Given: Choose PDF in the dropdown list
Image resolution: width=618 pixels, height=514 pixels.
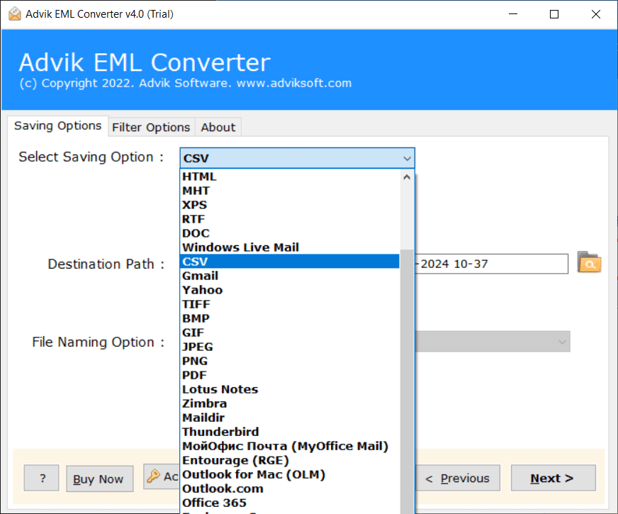Looking at the screenshot, I should pyautogui.click(x=290, y=375).
